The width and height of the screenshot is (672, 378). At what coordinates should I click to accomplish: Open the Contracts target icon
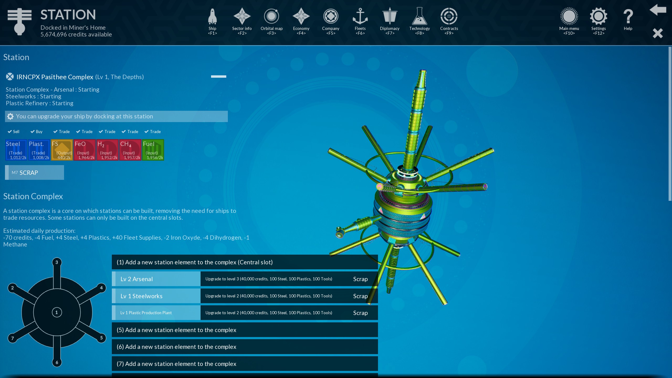coord(449,17)
